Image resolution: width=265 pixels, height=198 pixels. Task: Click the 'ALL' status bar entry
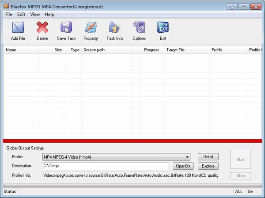[238, 191]
